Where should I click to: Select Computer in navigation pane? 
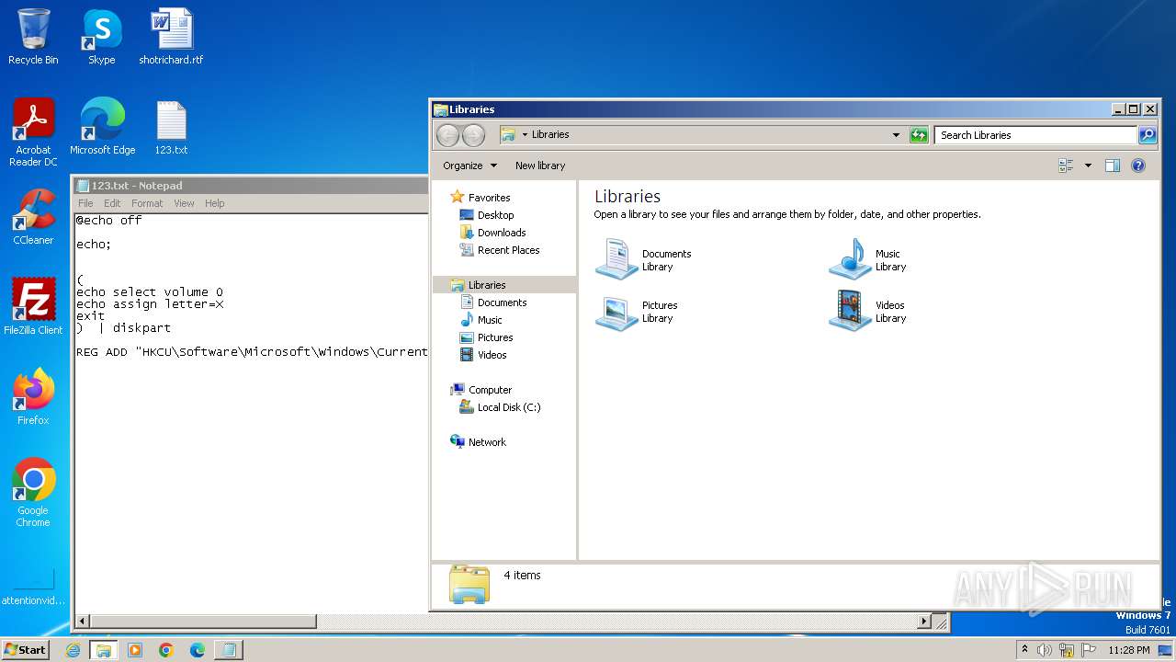(x=490, y=390)
